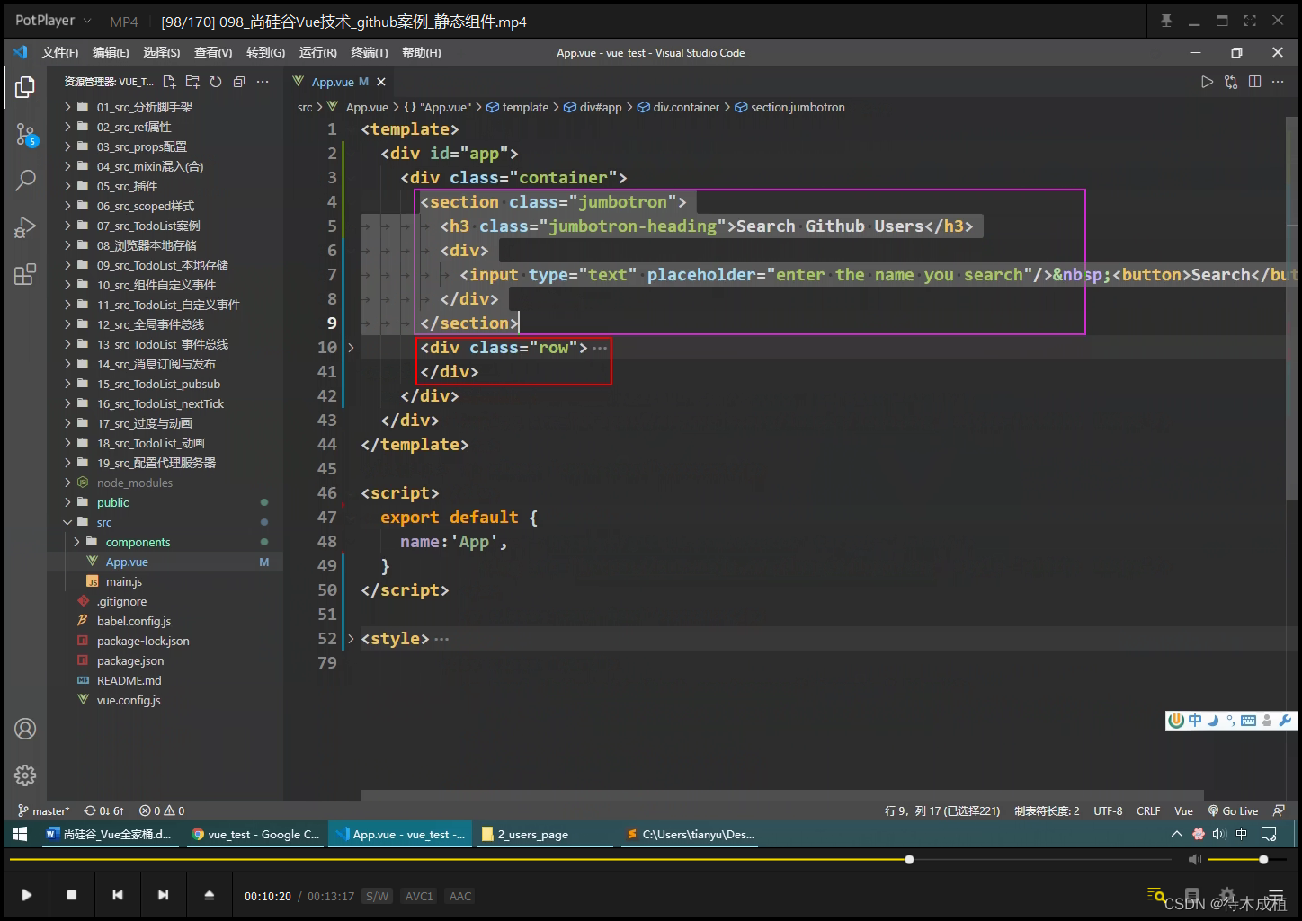Split the editor to the right
This screenshot has height=921, width=1302.
pos(1254,82)
